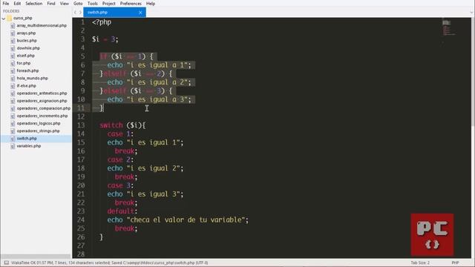Viewport: 475px width, 267px height.
Task: Open the Goto menu
Action: [x=78, y=4]
